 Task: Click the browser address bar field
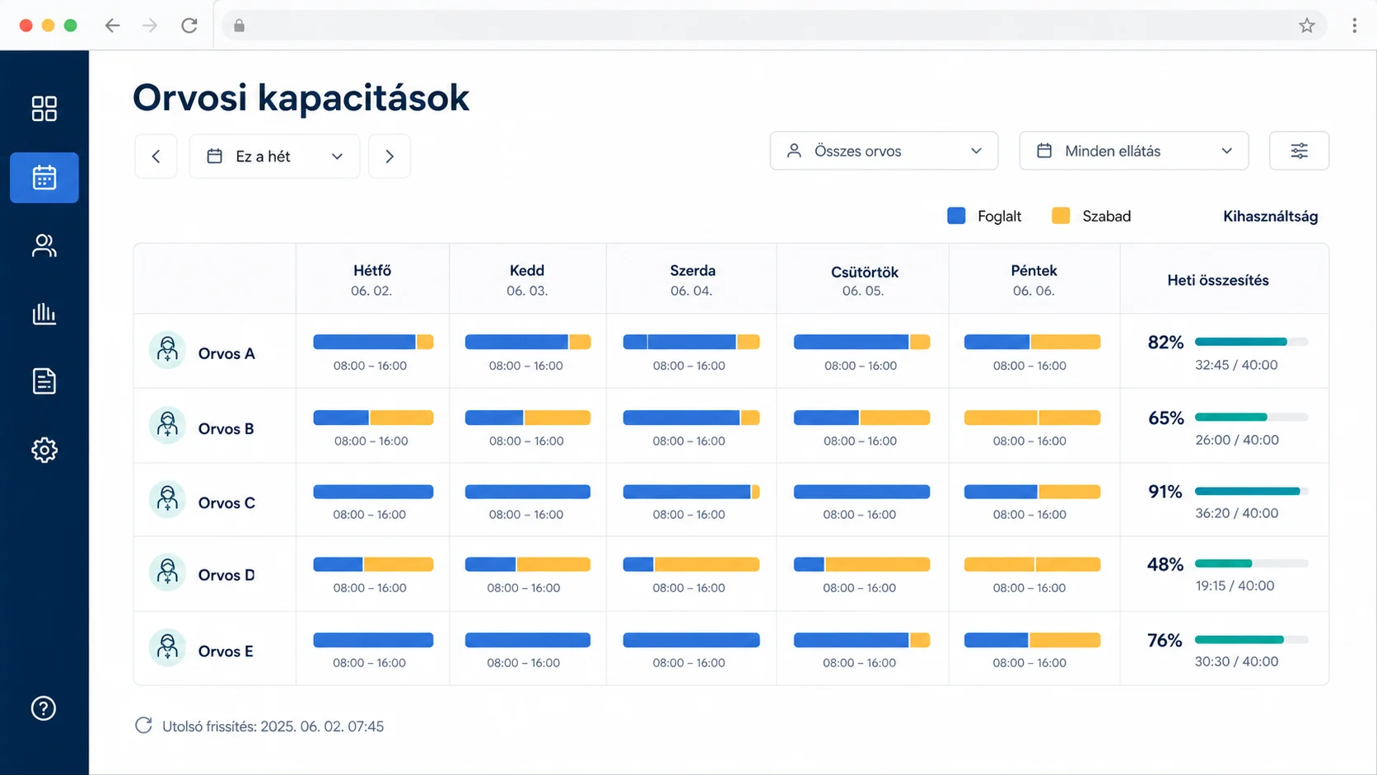tap(774, 26)
